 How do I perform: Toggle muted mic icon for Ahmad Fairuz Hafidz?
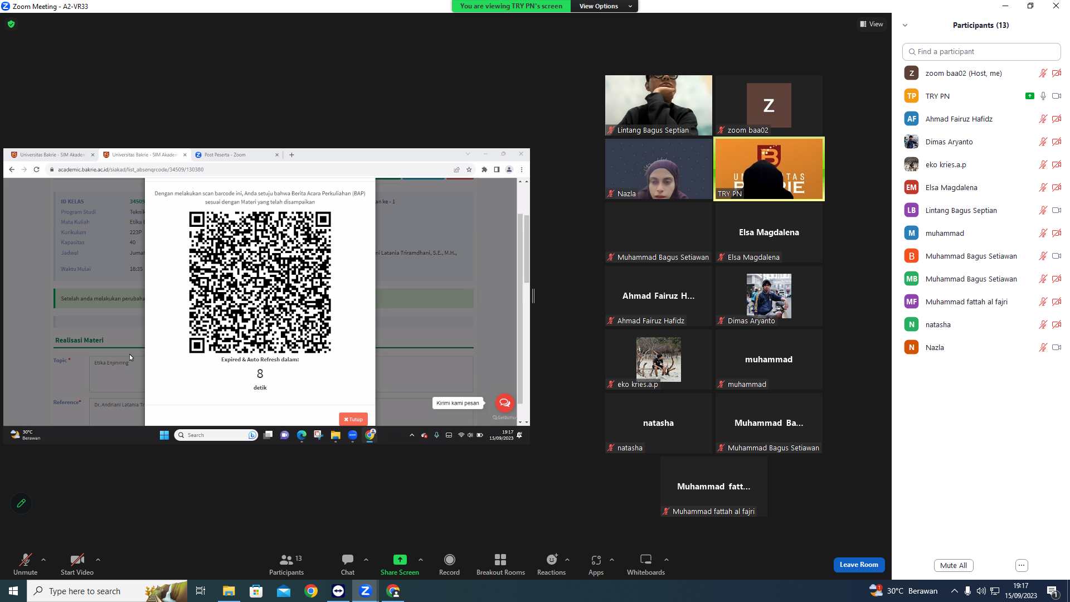click(1043, 119)
